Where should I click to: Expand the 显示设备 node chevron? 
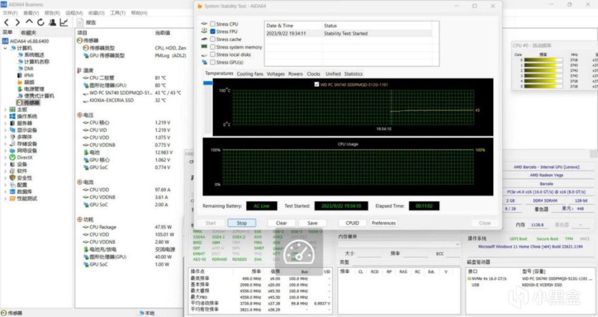[x=5, y=130]
